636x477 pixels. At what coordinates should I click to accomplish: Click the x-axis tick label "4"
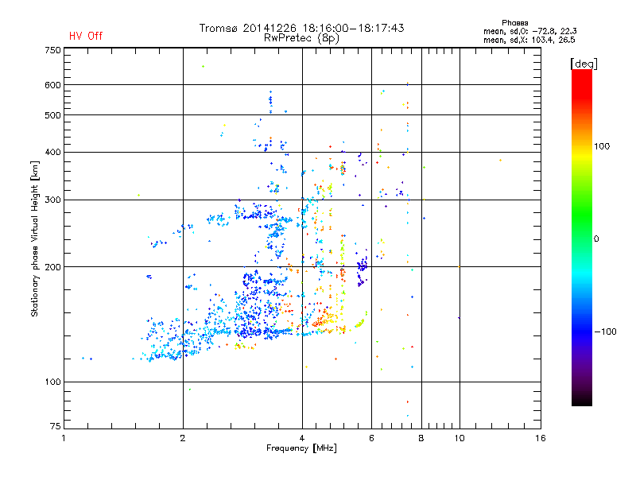click(302, 438)
